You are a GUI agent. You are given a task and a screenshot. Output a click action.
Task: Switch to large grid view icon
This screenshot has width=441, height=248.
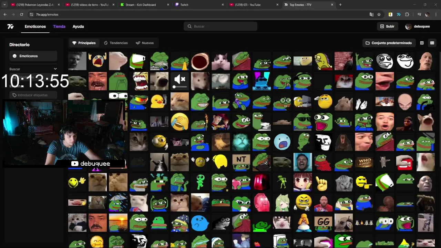(422, 43)
